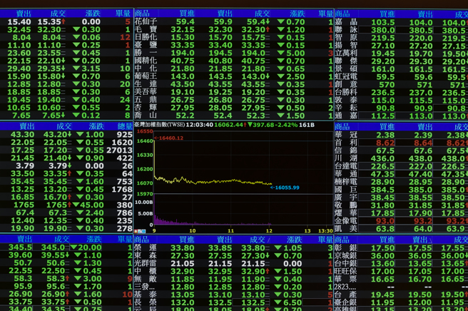Click the yellow index line on the chart
The width and height of the screenshot is (468, 311).
point(214,181)
